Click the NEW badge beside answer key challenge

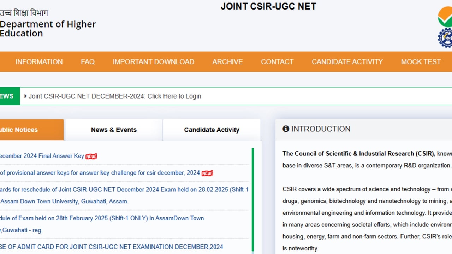[207, 173]
